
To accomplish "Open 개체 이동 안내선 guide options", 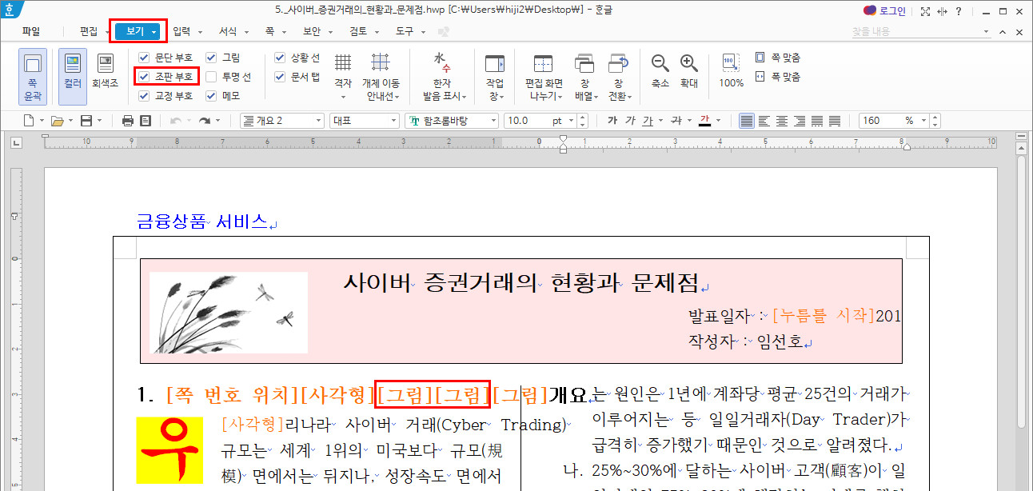I will point(380,77).
